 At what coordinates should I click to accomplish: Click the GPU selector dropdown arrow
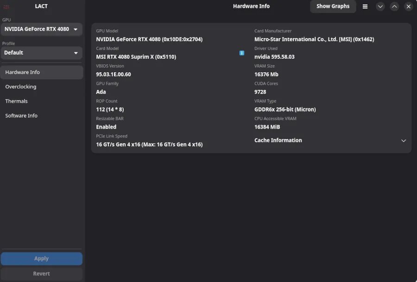(x=76, y=29)
